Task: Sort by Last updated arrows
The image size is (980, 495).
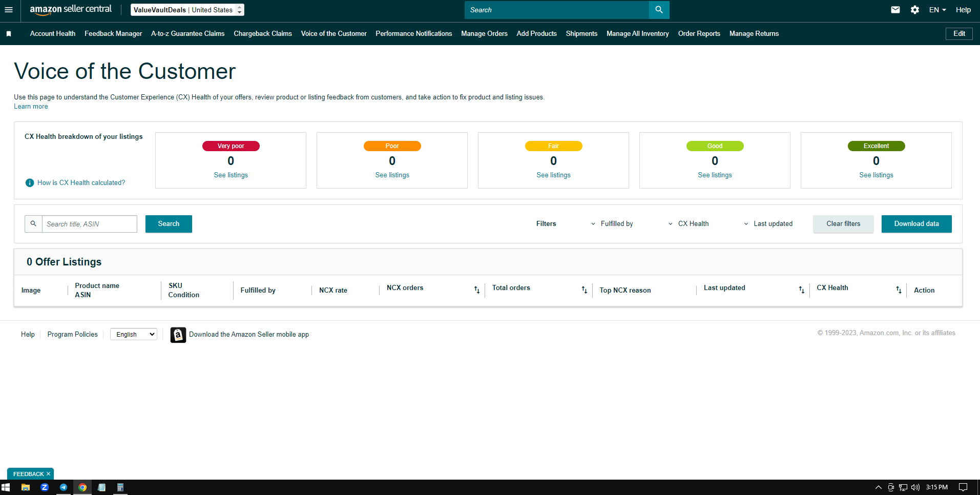Action: coord(802,290)
